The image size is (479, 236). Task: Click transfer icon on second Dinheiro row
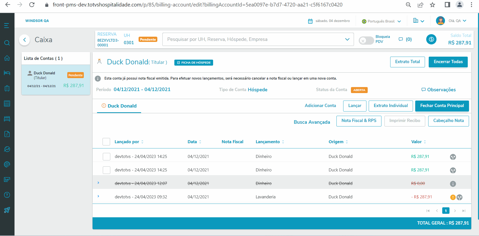pyautogui.click(x=453, y=170)
